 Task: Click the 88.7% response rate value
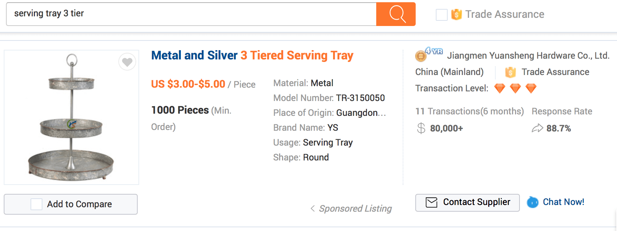559,128
